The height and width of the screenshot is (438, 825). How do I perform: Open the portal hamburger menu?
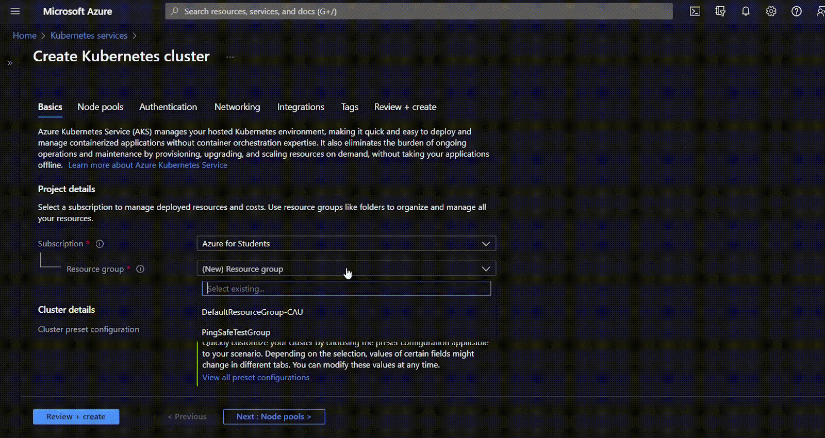tap(15, 11)
